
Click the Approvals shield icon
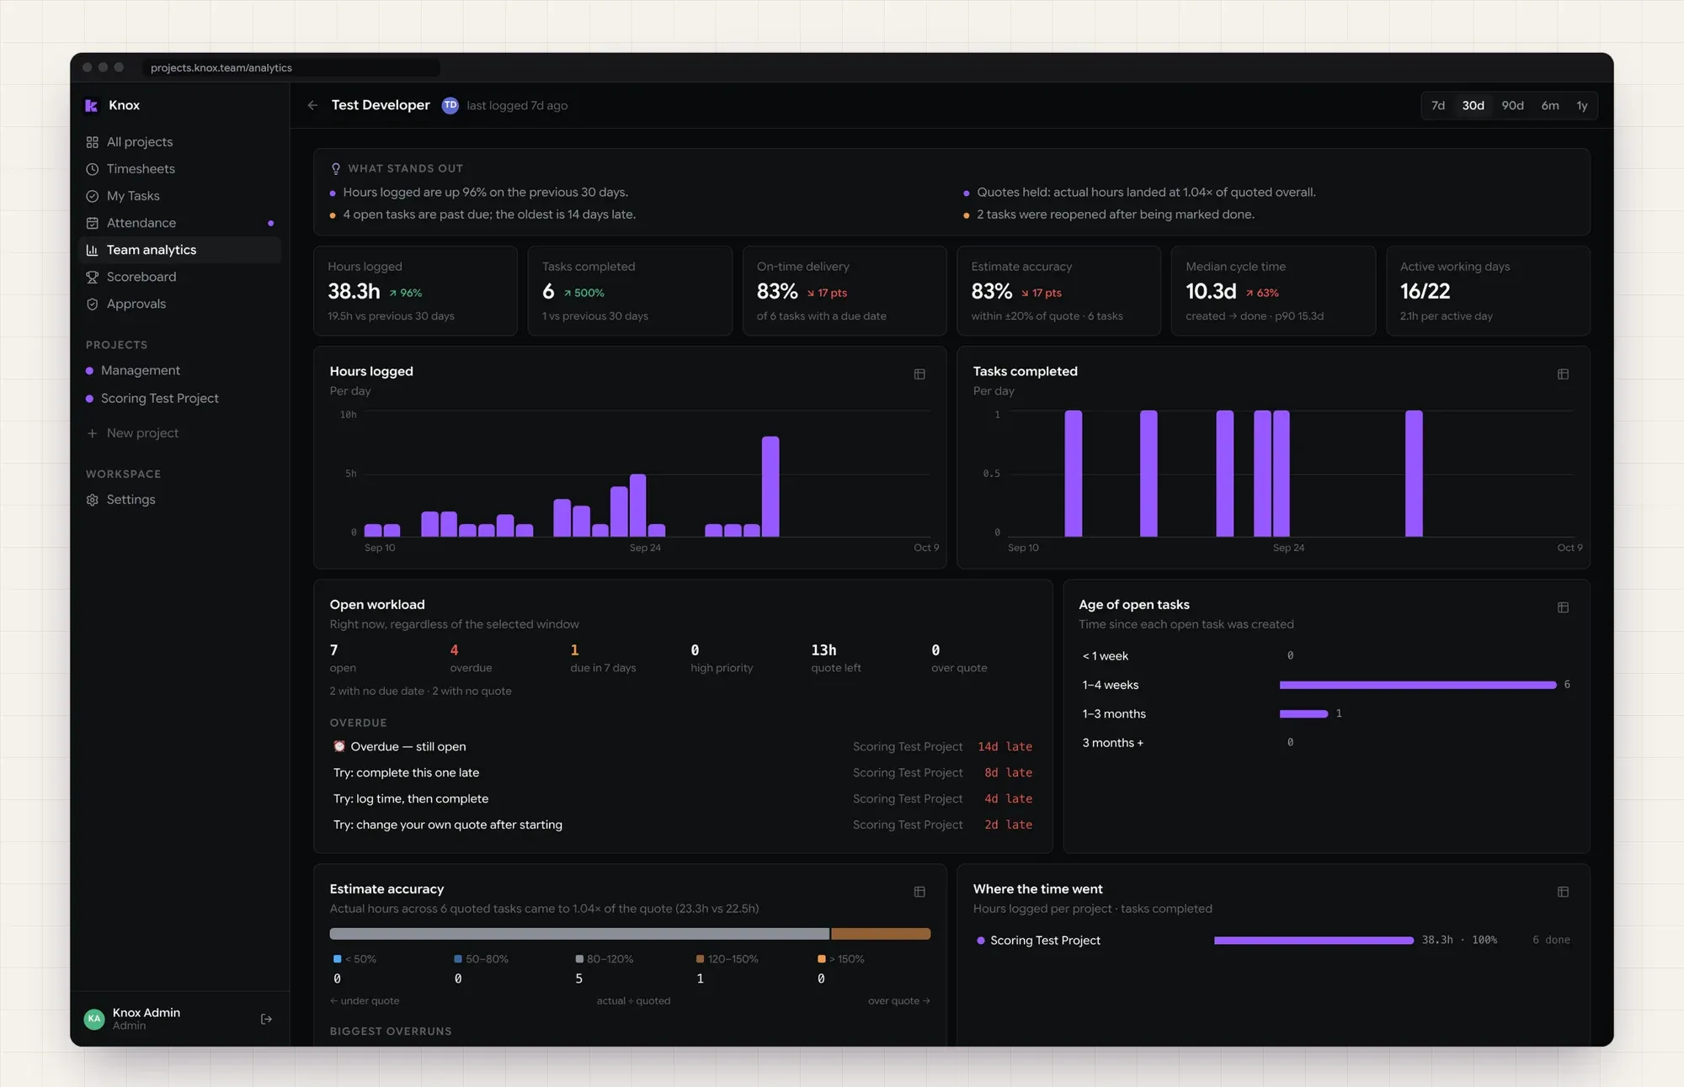click(93, 304)
